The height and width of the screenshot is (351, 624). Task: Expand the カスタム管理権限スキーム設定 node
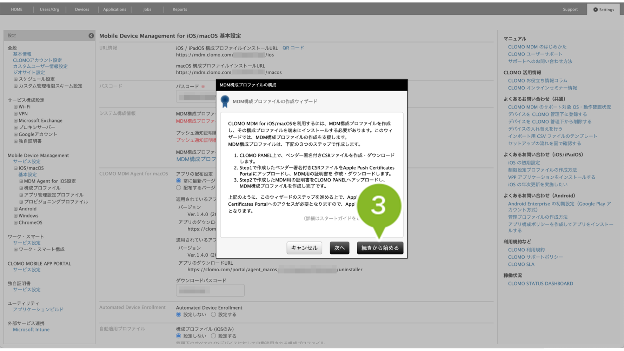coord(15,86)
